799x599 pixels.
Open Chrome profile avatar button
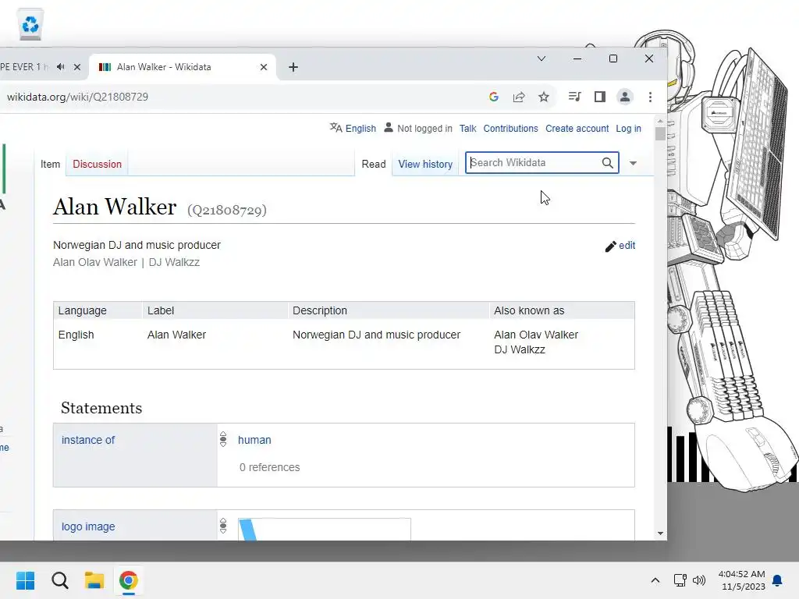coord(625,97)
